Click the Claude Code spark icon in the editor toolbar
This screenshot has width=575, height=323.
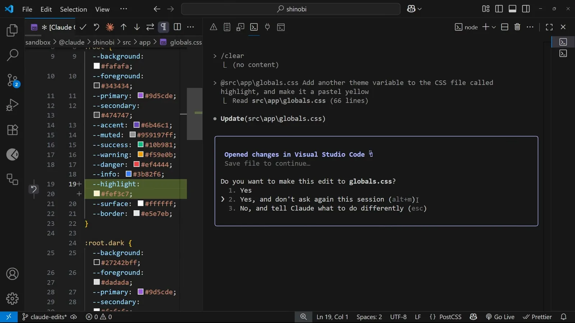[110, 27]
